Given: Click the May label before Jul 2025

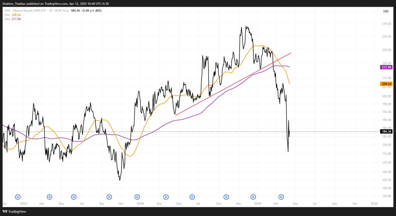Looking at the screenshot, I should [295, 204].
